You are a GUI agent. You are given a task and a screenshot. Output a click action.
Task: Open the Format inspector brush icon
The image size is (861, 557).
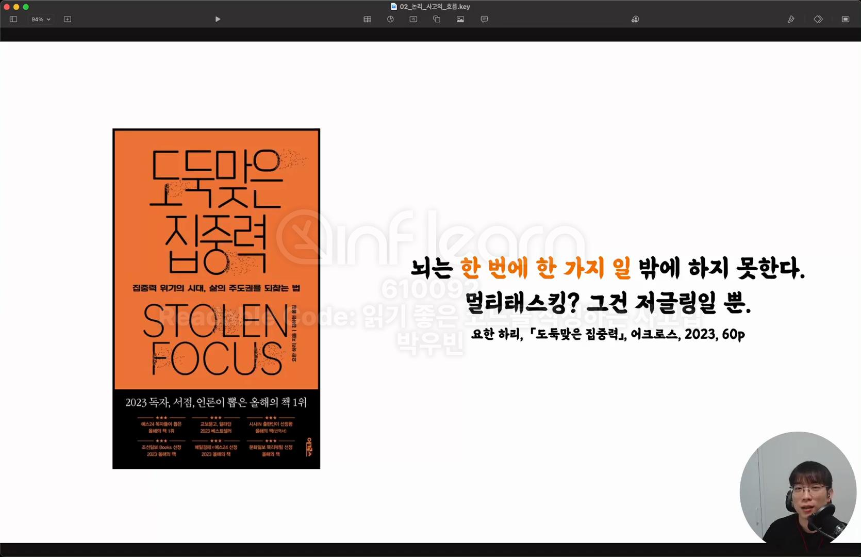[791, 19]
